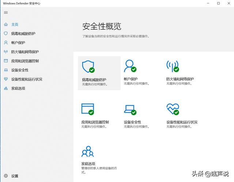Select 病毒和威胁防护 in the sidebar

[x=23, y=34]
